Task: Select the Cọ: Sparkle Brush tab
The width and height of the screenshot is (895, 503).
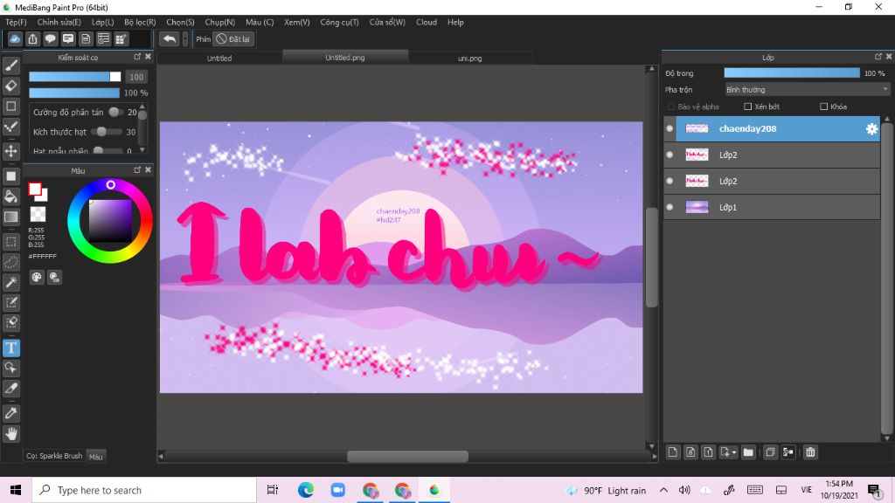Action: coord(54,456)
